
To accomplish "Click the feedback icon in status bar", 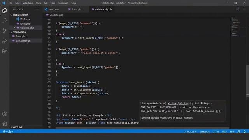I will (x=239, y=131).
